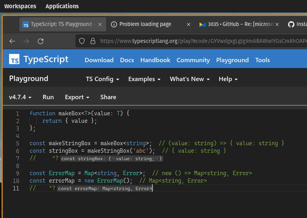Open tracking protection shield icon
The image size is (307, 218).
[x=82, y=41]
